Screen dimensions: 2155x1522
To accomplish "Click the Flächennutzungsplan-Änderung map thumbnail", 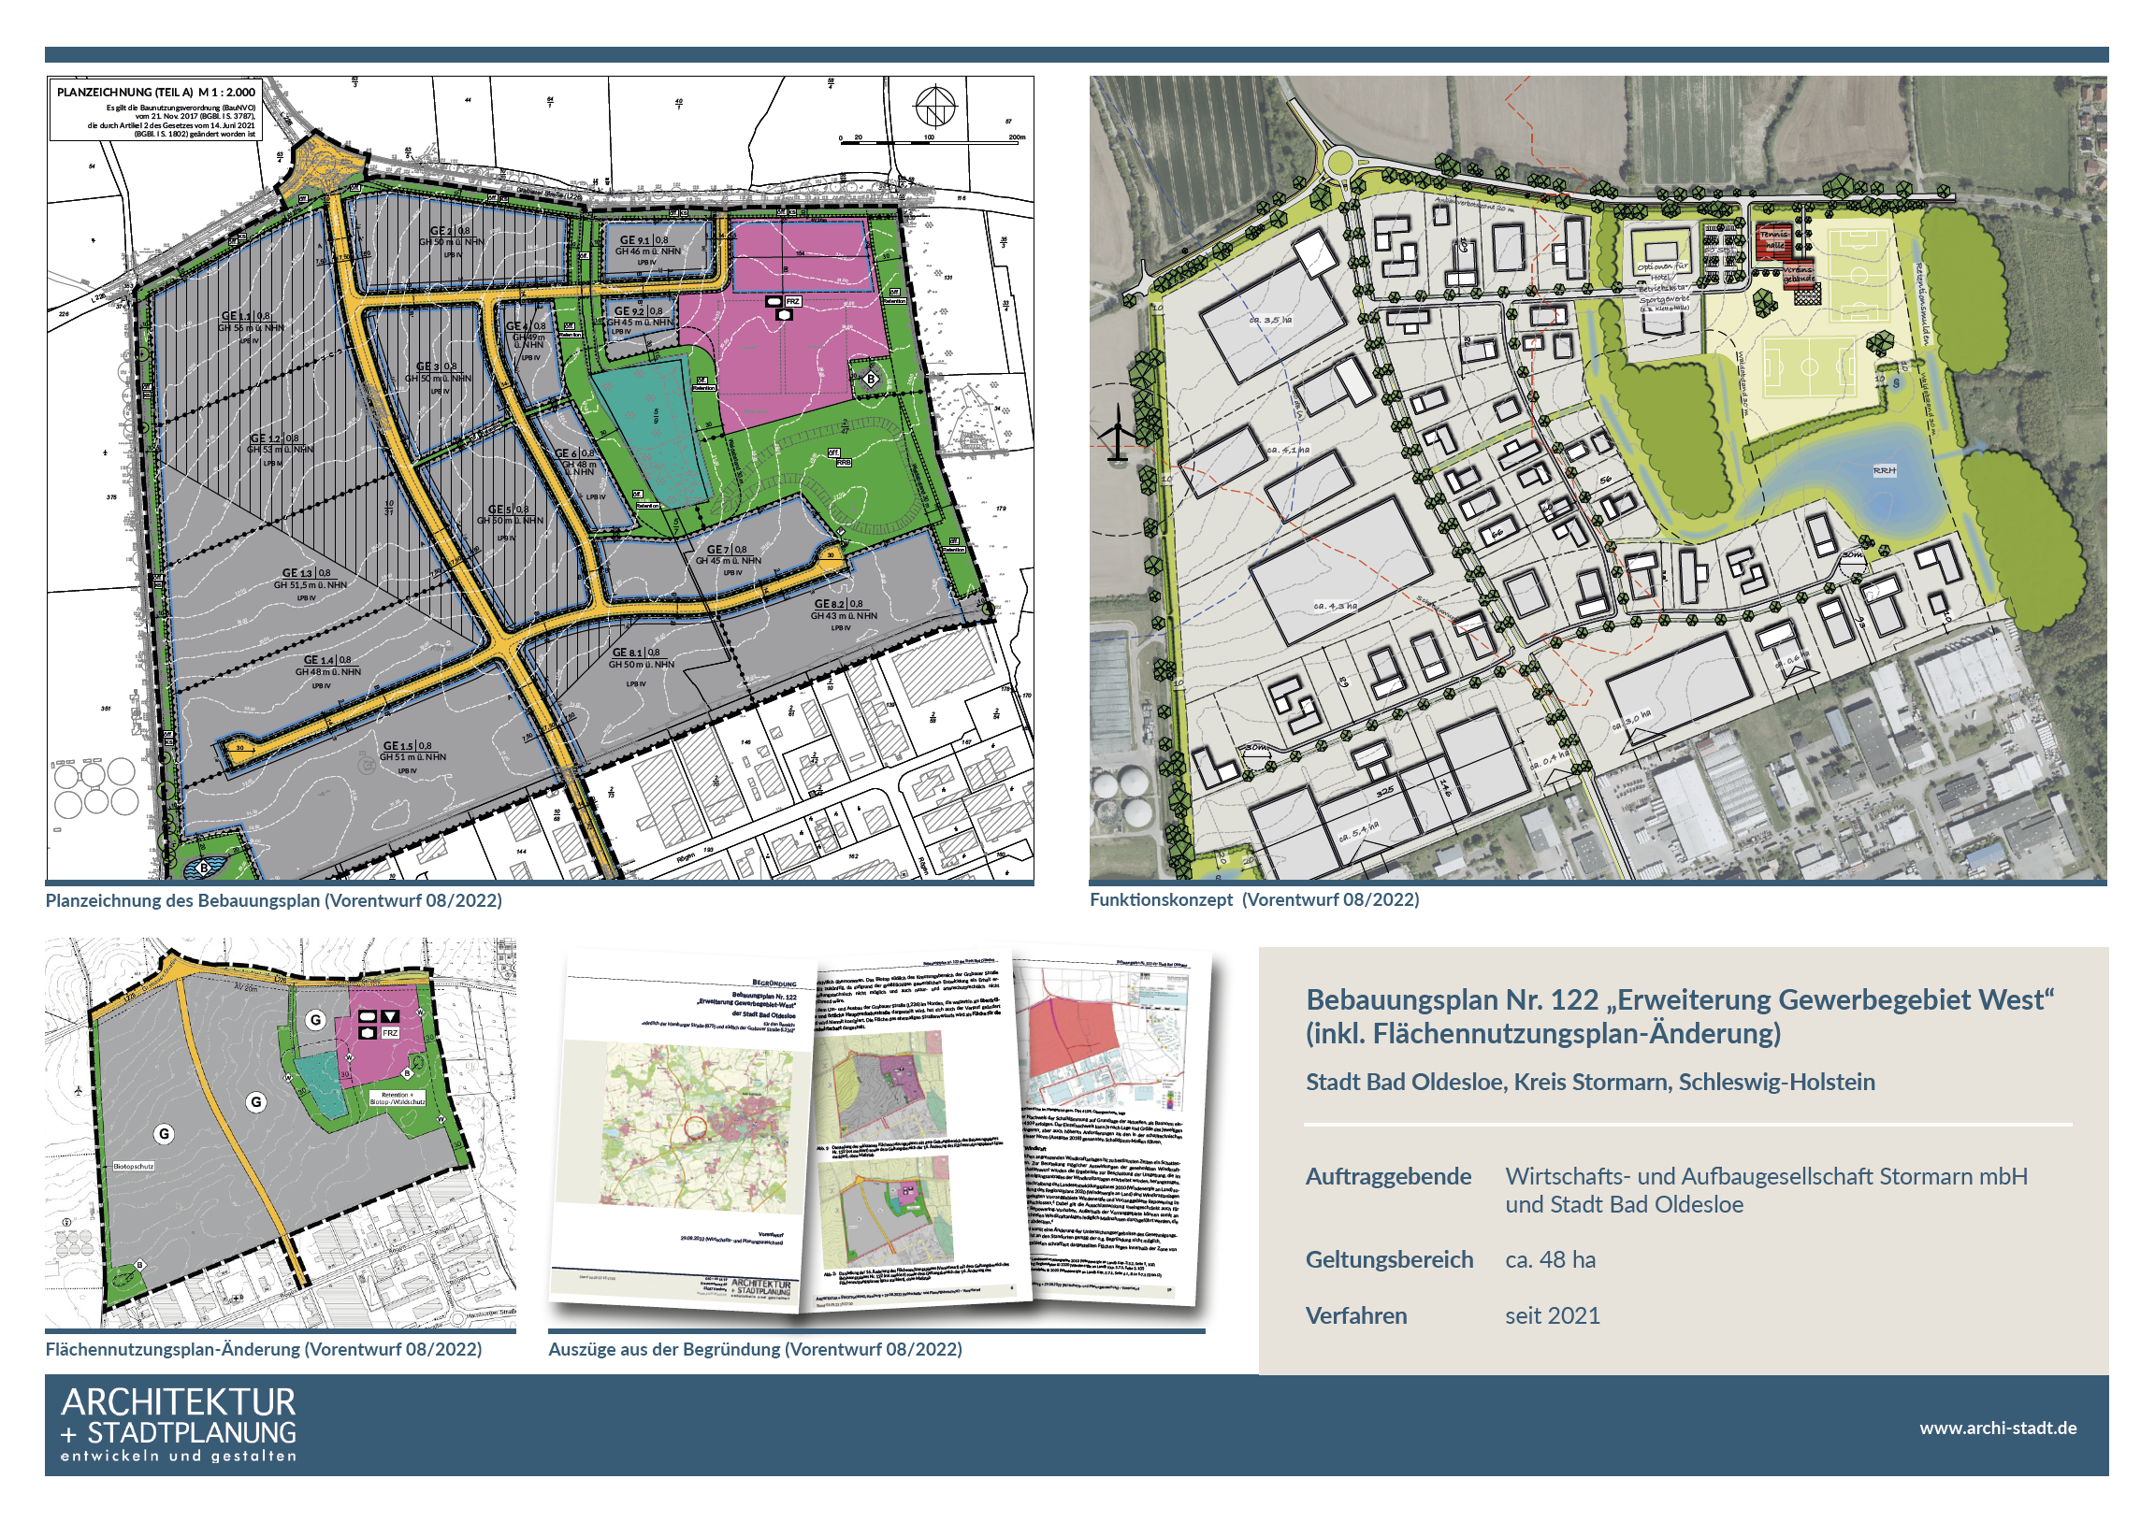I will tap(280, 1132).
